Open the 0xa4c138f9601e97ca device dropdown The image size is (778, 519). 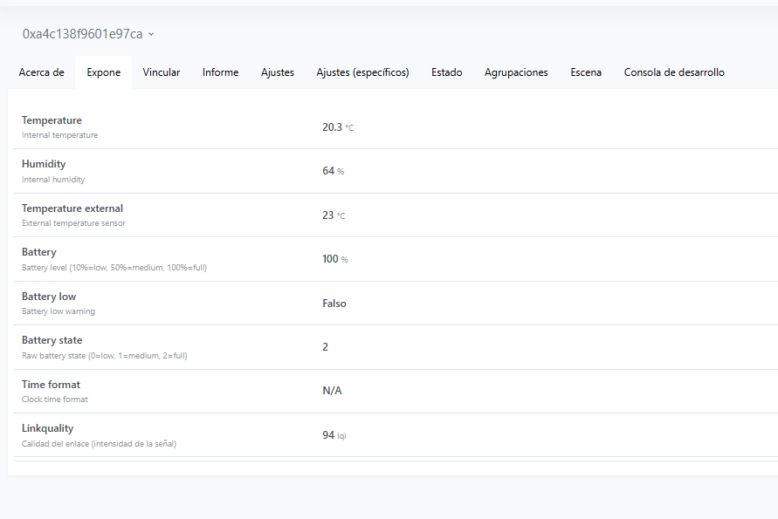tap(88, 34)
